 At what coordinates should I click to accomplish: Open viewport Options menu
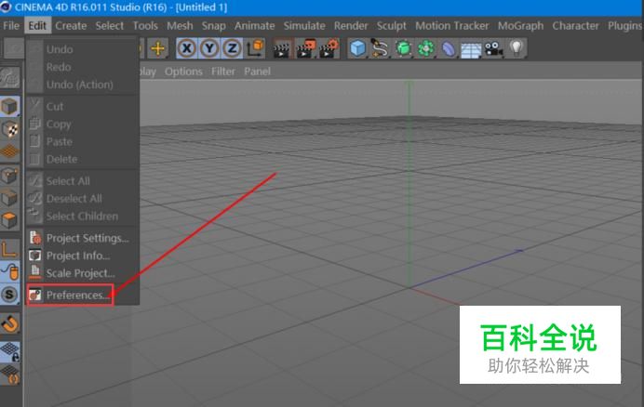pyautogui.click(x=183, y=72)
